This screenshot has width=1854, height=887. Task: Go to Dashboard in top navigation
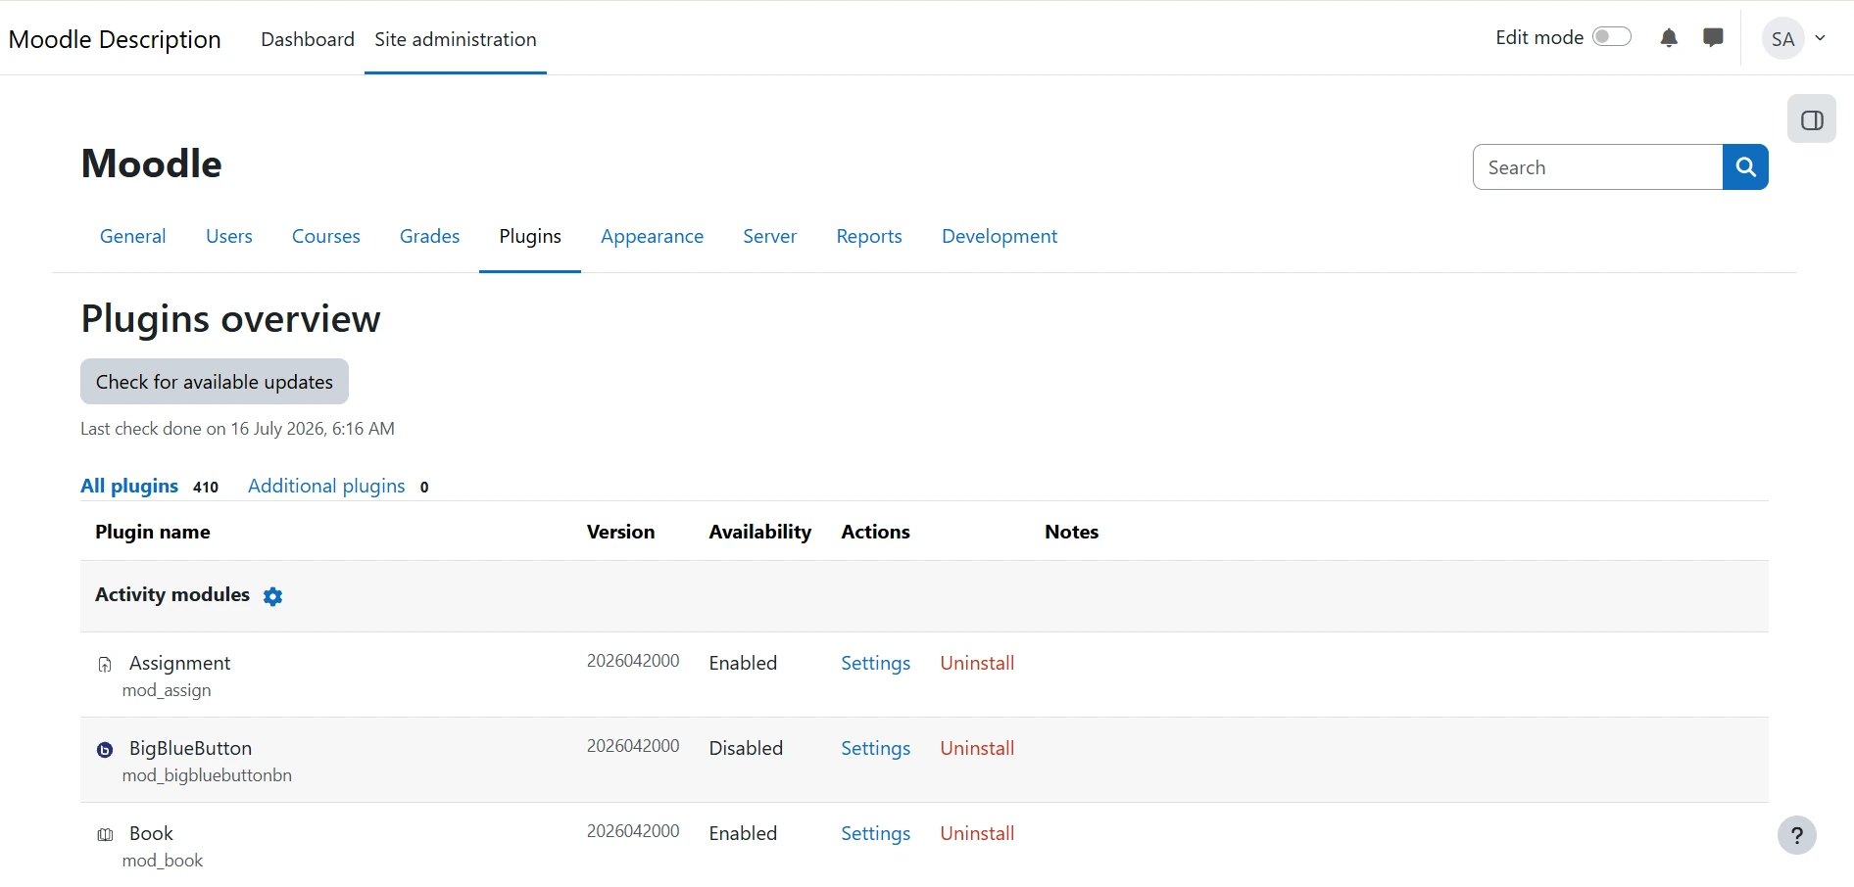[308, 39]
